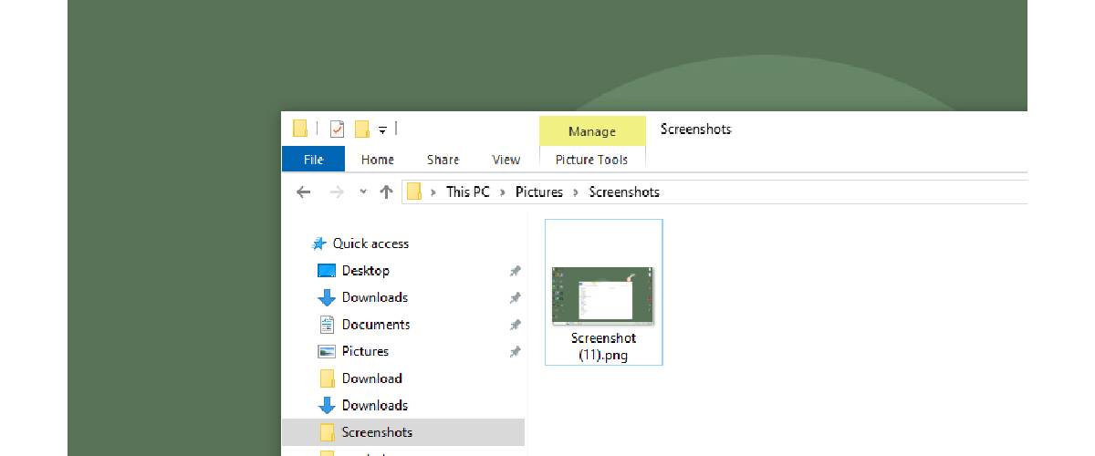Click Pictures in the address breadcrumb
The height and width of the screenshot is (456, 1095).
539,192
